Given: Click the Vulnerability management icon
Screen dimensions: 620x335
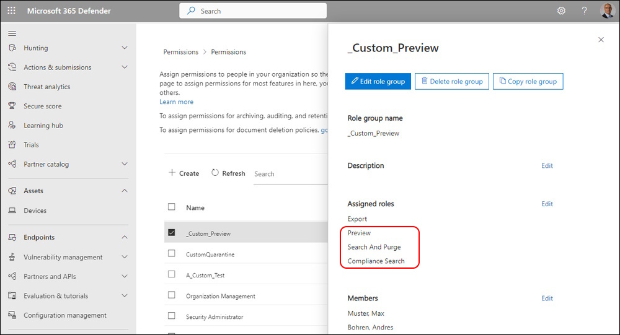Looking at the screenshot, I should click(12, 257).
